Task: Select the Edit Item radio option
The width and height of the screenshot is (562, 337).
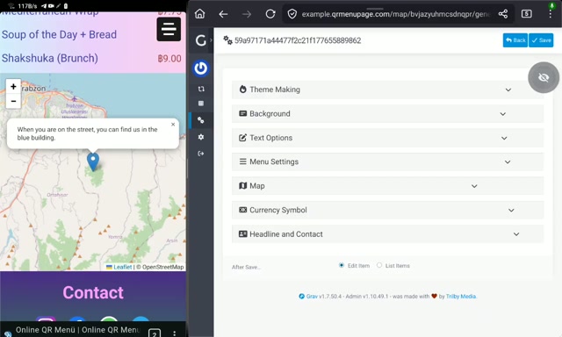Action: [x=342, y=265]
